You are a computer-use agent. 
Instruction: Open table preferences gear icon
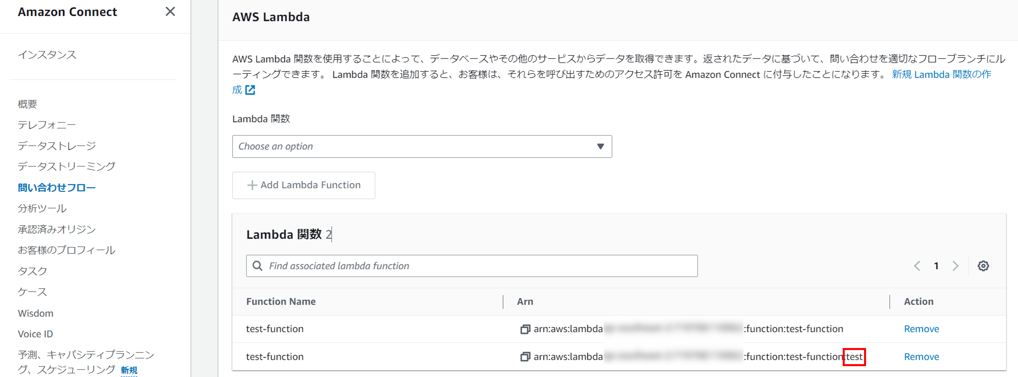(983, 266)
